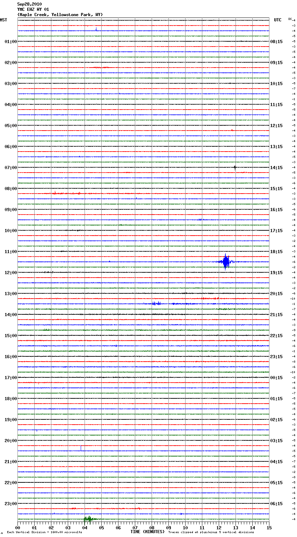Select station code text YMC EHZ WY 01
Image resolution: width=297 pixels, height=537 pixels.
click(33, 9)
